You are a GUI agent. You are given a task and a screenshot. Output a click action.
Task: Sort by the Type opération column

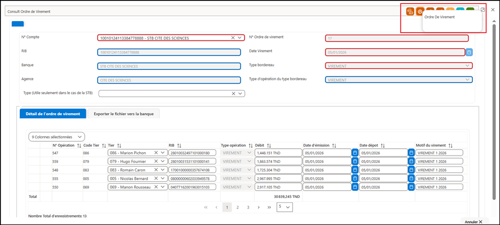click(x=251, y=145)
